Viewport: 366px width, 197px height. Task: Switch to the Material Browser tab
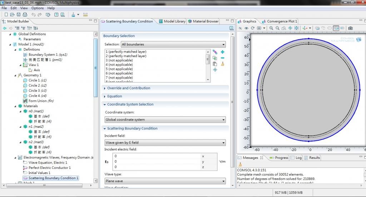click(x=205, y=21)
